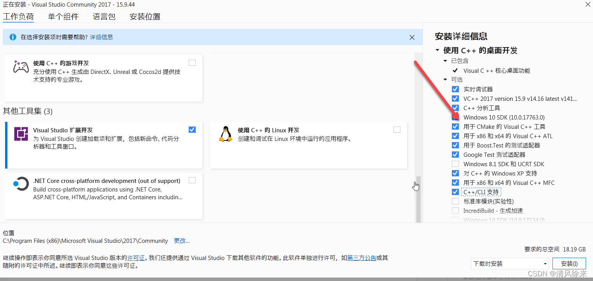
Task: Switch to the 单个组件 tab
Action: click(x=63, y=17)
